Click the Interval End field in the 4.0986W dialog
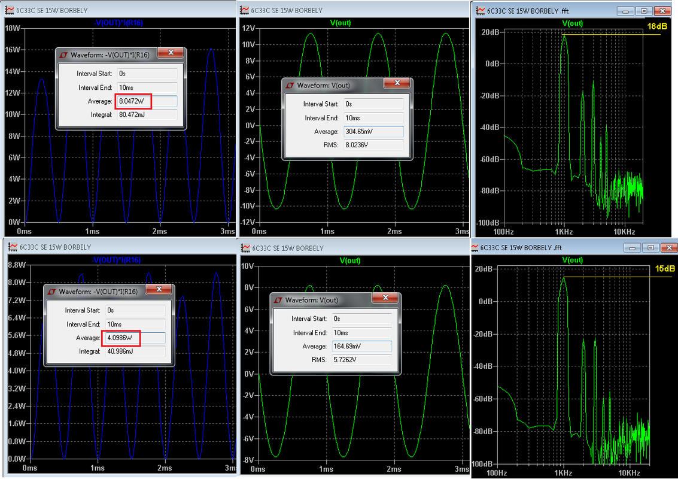Viewport: 678px width, 479px height. click(x=135, y=324)
